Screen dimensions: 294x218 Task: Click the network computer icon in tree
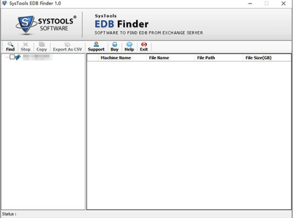tap(18, 57)
